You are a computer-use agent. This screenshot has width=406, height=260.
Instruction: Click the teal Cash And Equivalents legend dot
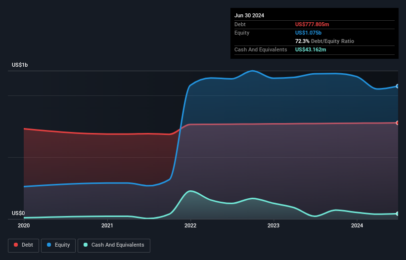coord(86,245)
